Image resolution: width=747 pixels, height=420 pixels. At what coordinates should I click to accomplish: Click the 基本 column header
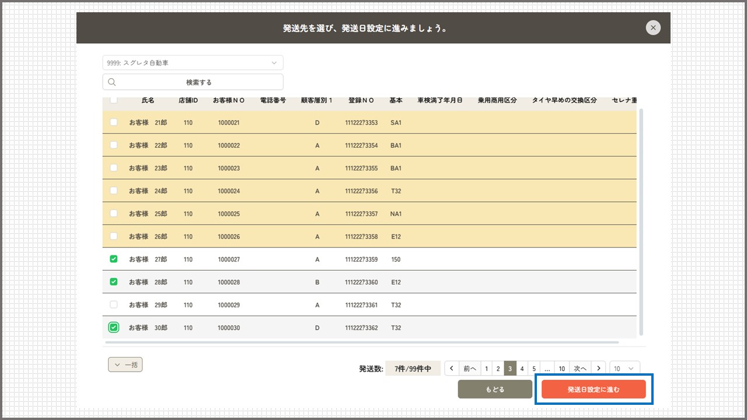(x=396, y=100)
